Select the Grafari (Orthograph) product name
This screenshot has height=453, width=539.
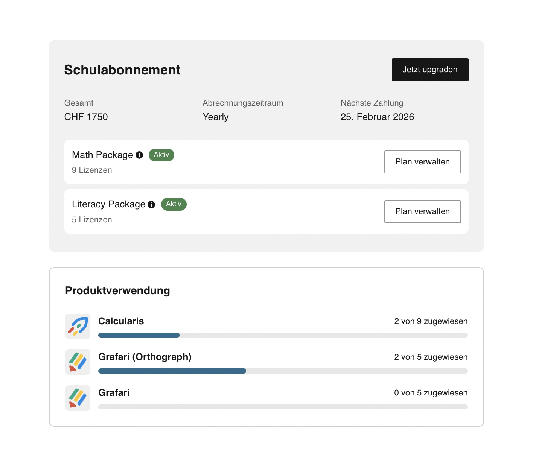click(x=145, y=357)
